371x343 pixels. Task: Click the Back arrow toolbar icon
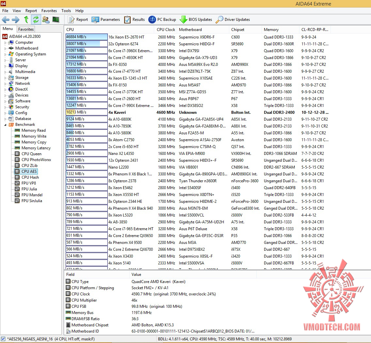[x=6, y=20]
